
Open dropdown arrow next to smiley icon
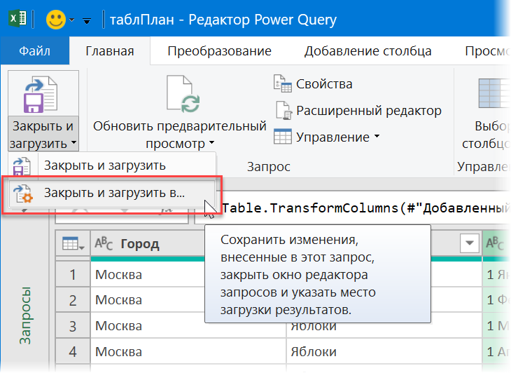point(71,20)
